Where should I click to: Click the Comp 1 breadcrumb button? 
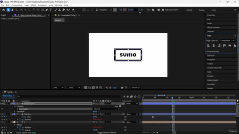59,20
